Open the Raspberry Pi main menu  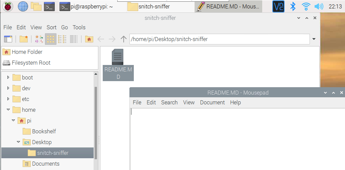[x=8, y=6]
